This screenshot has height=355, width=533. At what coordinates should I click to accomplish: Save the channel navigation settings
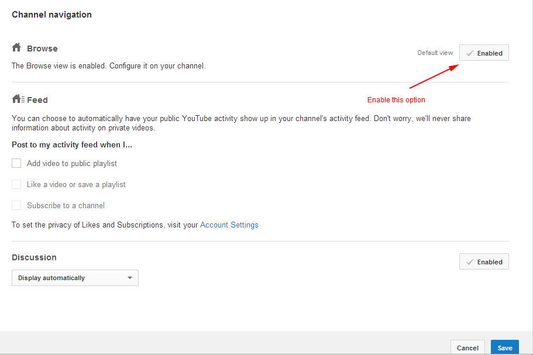click(x=504, y=347)
